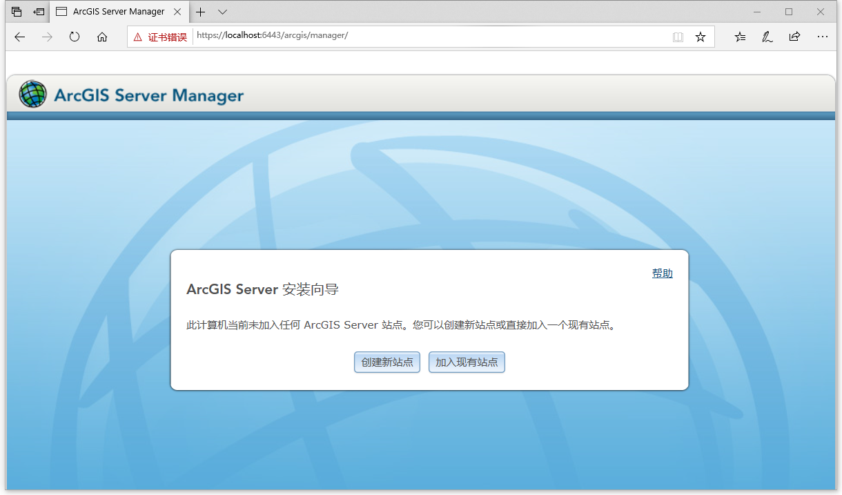The height and width of the screenshot is (495, 842).
Task: Click the tabs you've set aside icon
Action: [17, 12]
